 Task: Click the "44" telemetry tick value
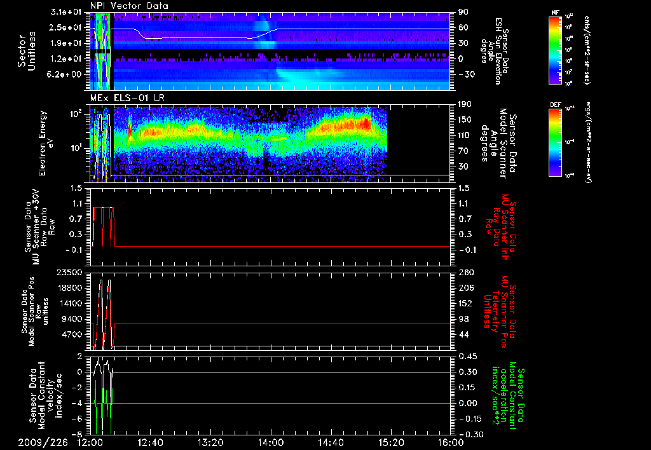(463, 334)
